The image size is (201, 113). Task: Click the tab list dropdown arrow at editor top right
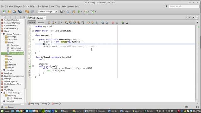pyautogui.click(x=193, y=18)
